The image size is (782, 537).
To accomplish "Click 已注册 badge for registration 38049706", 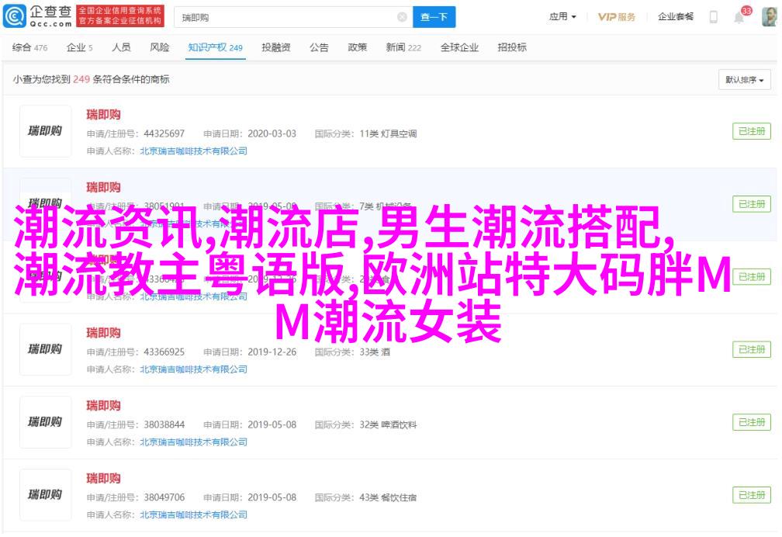I will 752,495.
